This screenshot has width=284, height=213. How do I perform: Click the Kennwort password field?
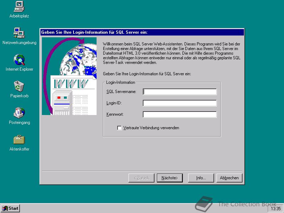pyautogui.click(x=180, y=114)
